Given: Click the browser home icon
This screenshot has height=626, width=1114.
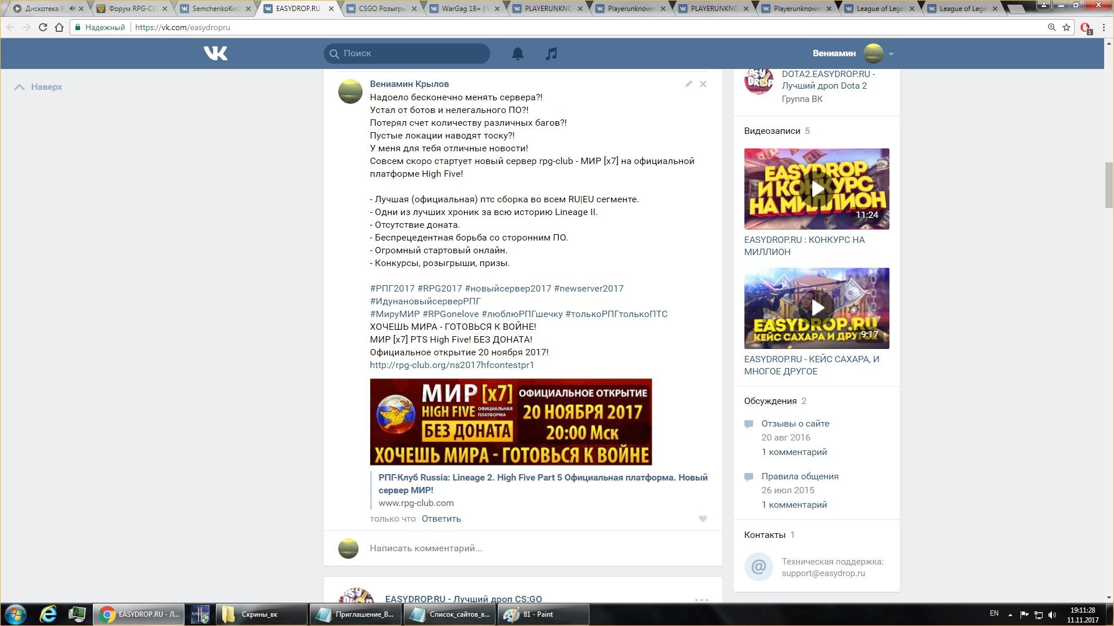Looking at the screenshot, I should 59,27.
